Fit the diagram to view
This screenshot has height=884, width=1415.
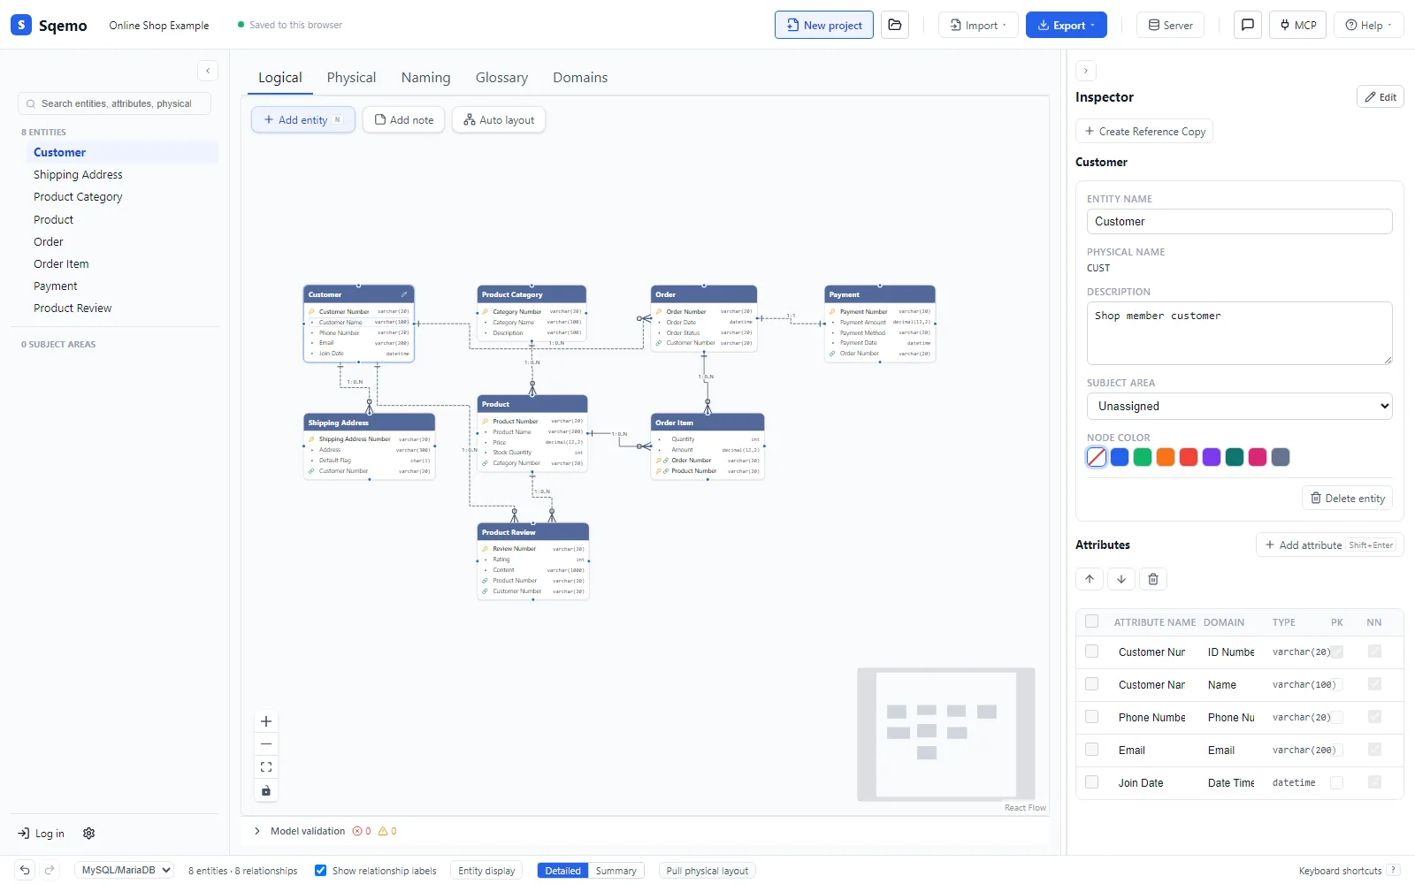pos(266,767)
